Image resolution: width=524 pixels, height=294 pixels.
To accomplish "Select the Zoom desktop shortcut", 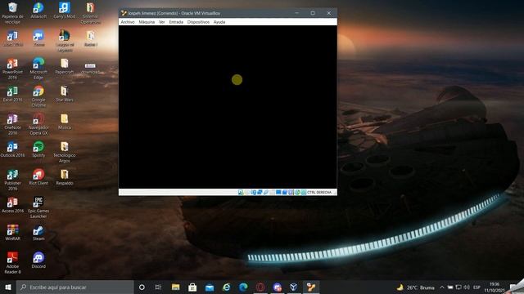I will pos(38,38).
